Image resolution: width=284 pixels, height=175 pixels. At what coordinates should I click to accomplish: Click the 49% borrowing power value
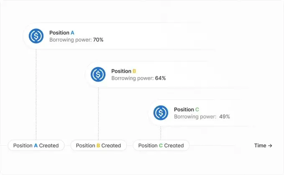point(224,117)
